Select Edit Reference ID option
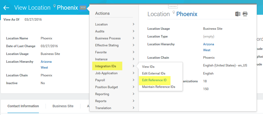 pyautogui.click(x=154, y=80)
